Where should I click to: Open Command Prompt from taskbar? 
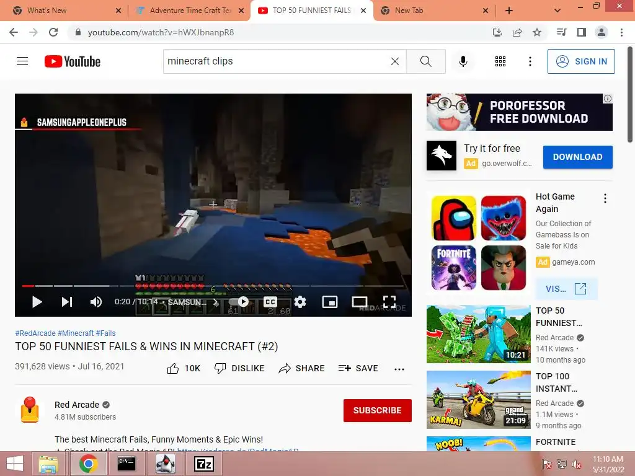click(127, 464)
